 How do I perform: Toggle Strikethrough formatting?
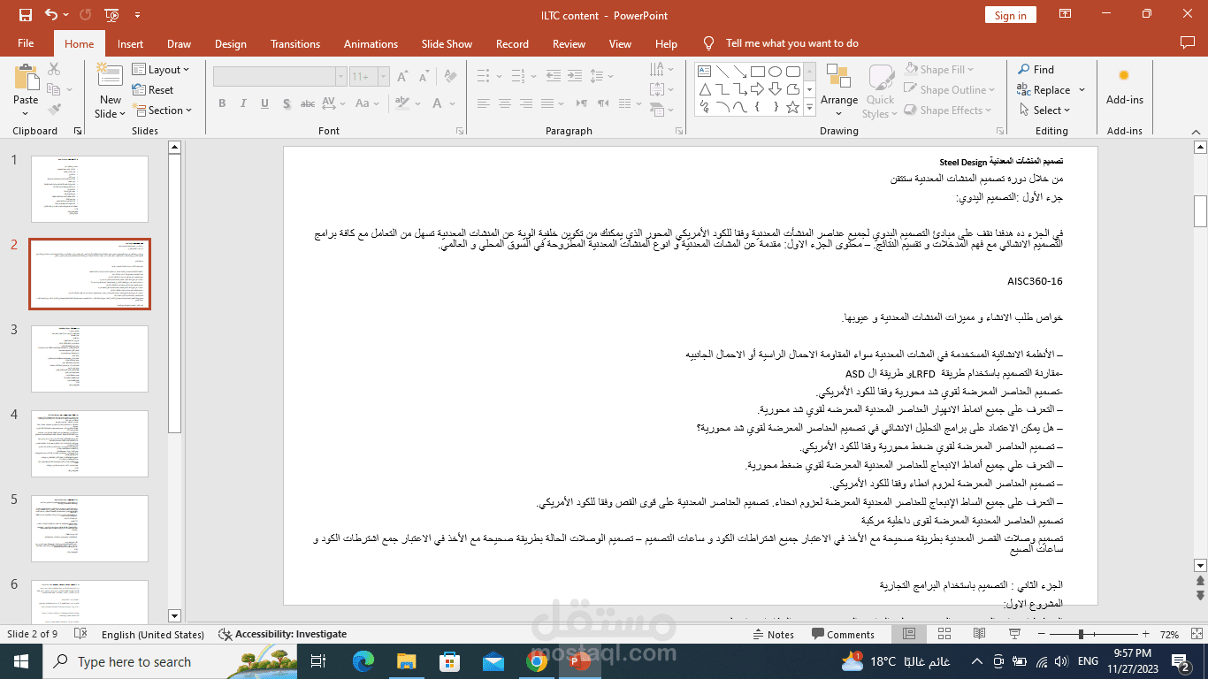click(308, 103)
